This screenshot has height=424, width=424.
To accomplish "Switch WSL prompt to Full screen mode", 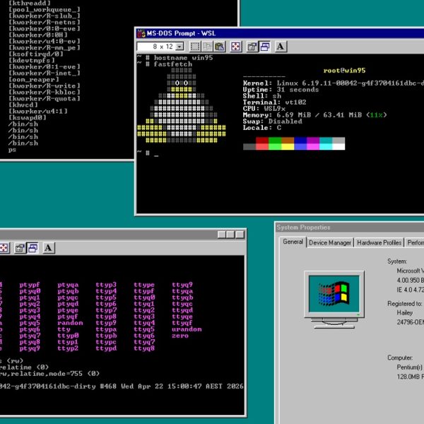I will click(x=236, y=47).
